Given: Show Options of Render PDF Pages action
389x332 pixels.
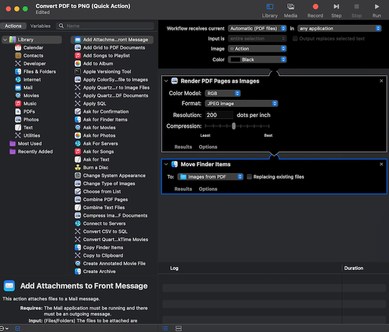Looking at the screenshot, I should pos(208,147).
